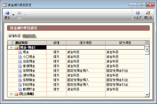This screenshot has height=104, width=157.
Task: Click the ヘルプ help icon
Action: [138, 13]
